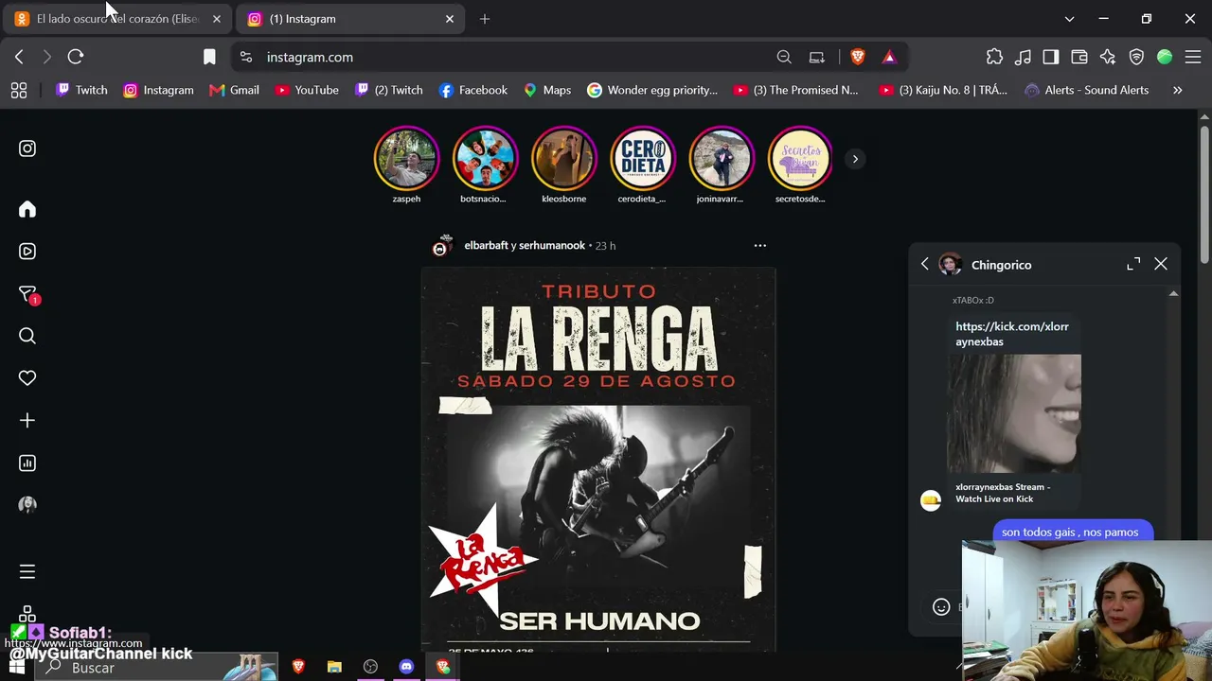Image resolution: width=1212 pixels, height=681 pixels.
Task: Open Discord from the taskbar
Action: 406,667
